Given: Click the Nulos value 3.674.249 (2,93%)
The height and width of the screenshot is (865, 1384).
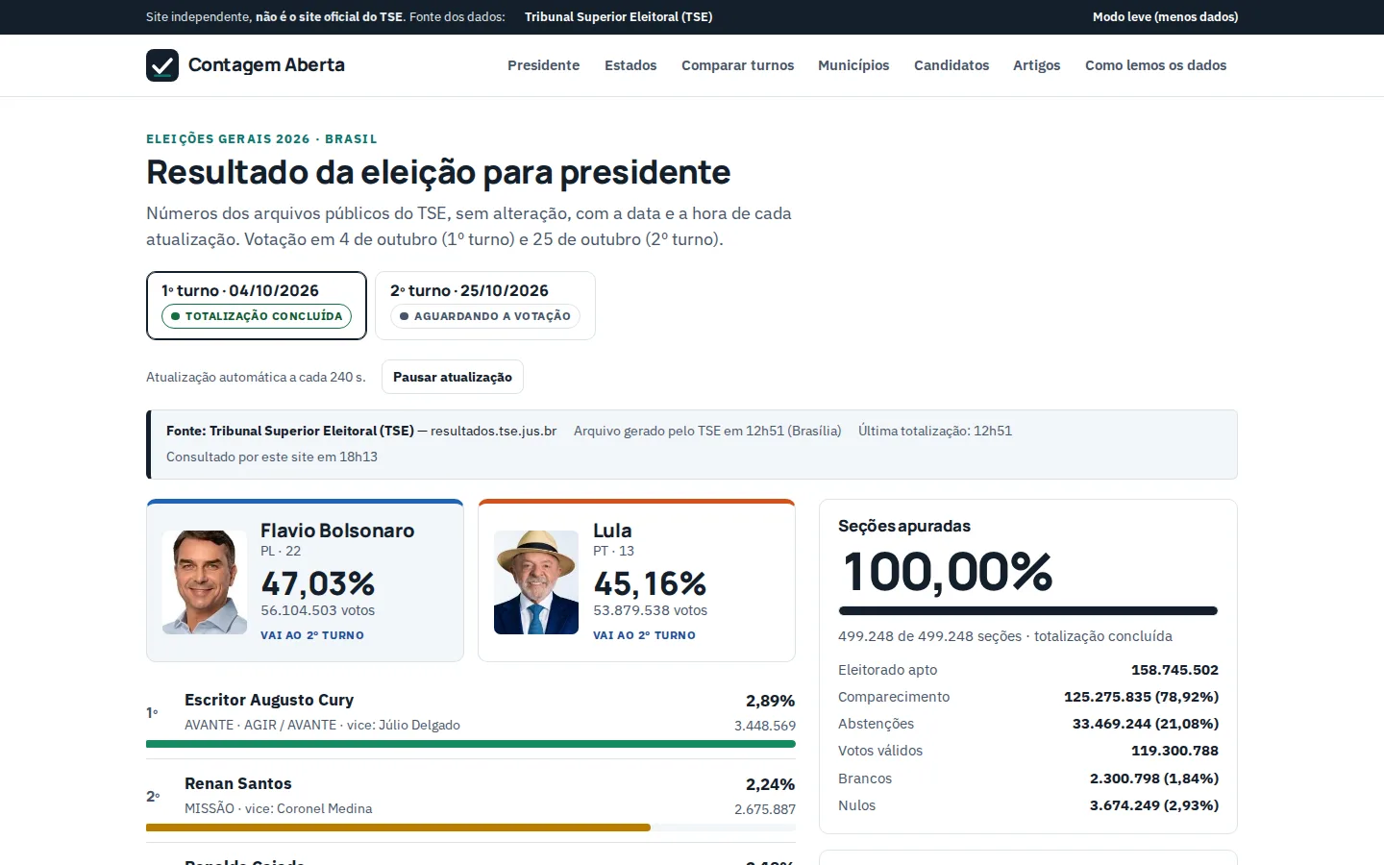Looking at the screenshot, I should click(x=1154, y=805).
